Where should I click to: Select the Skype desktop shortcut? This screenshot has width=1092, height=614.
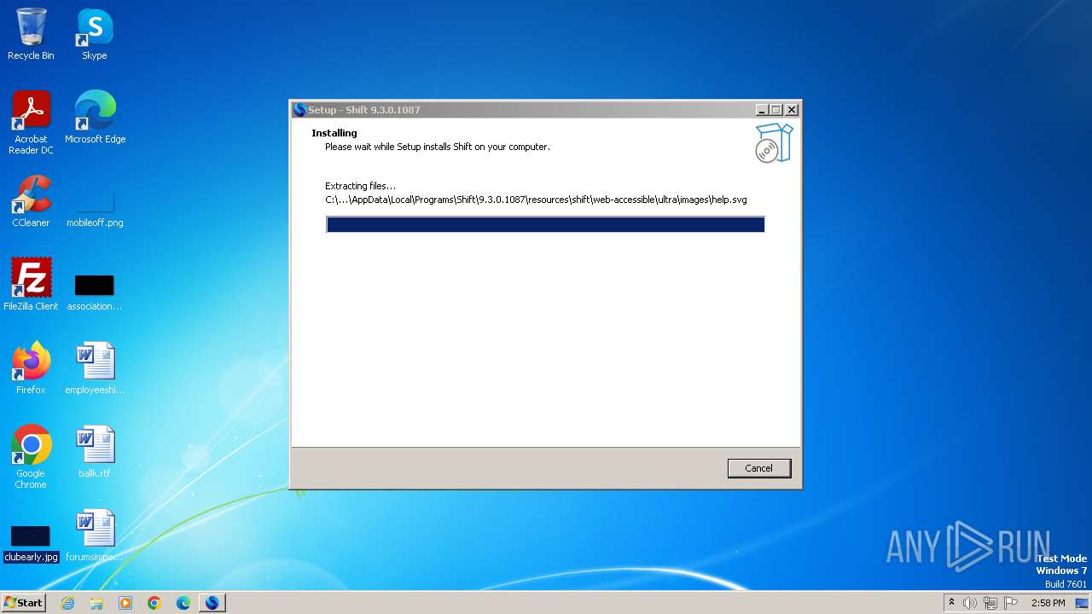tap(95, 34)
